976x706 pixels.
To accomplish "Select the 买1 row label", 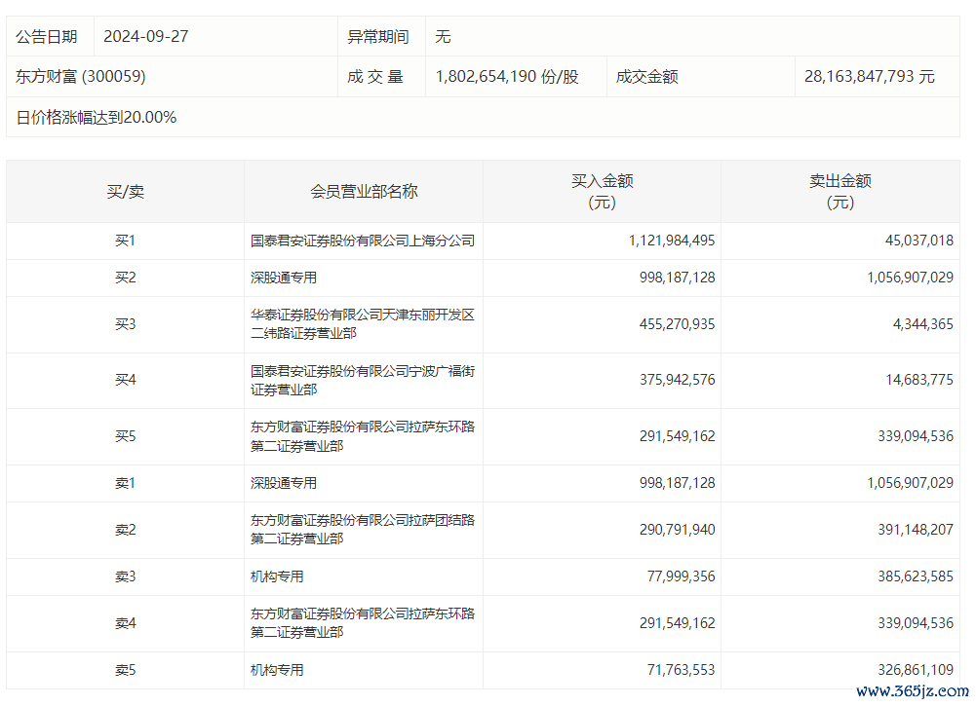I will (x=125, y=241).
